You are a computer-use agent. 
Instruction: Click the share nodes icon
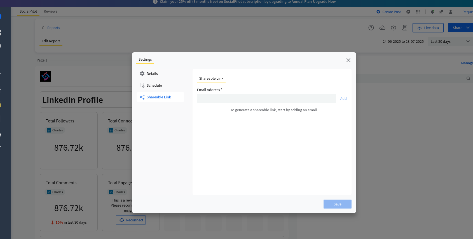point(142,97)
